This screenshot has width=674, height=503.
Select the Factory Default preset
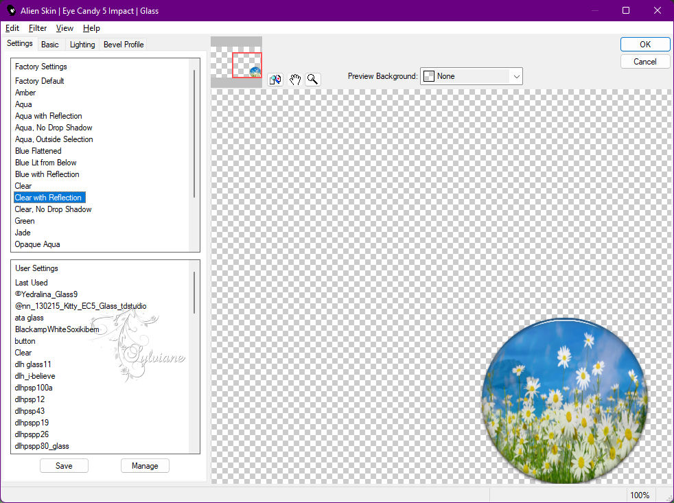(40, 81)
